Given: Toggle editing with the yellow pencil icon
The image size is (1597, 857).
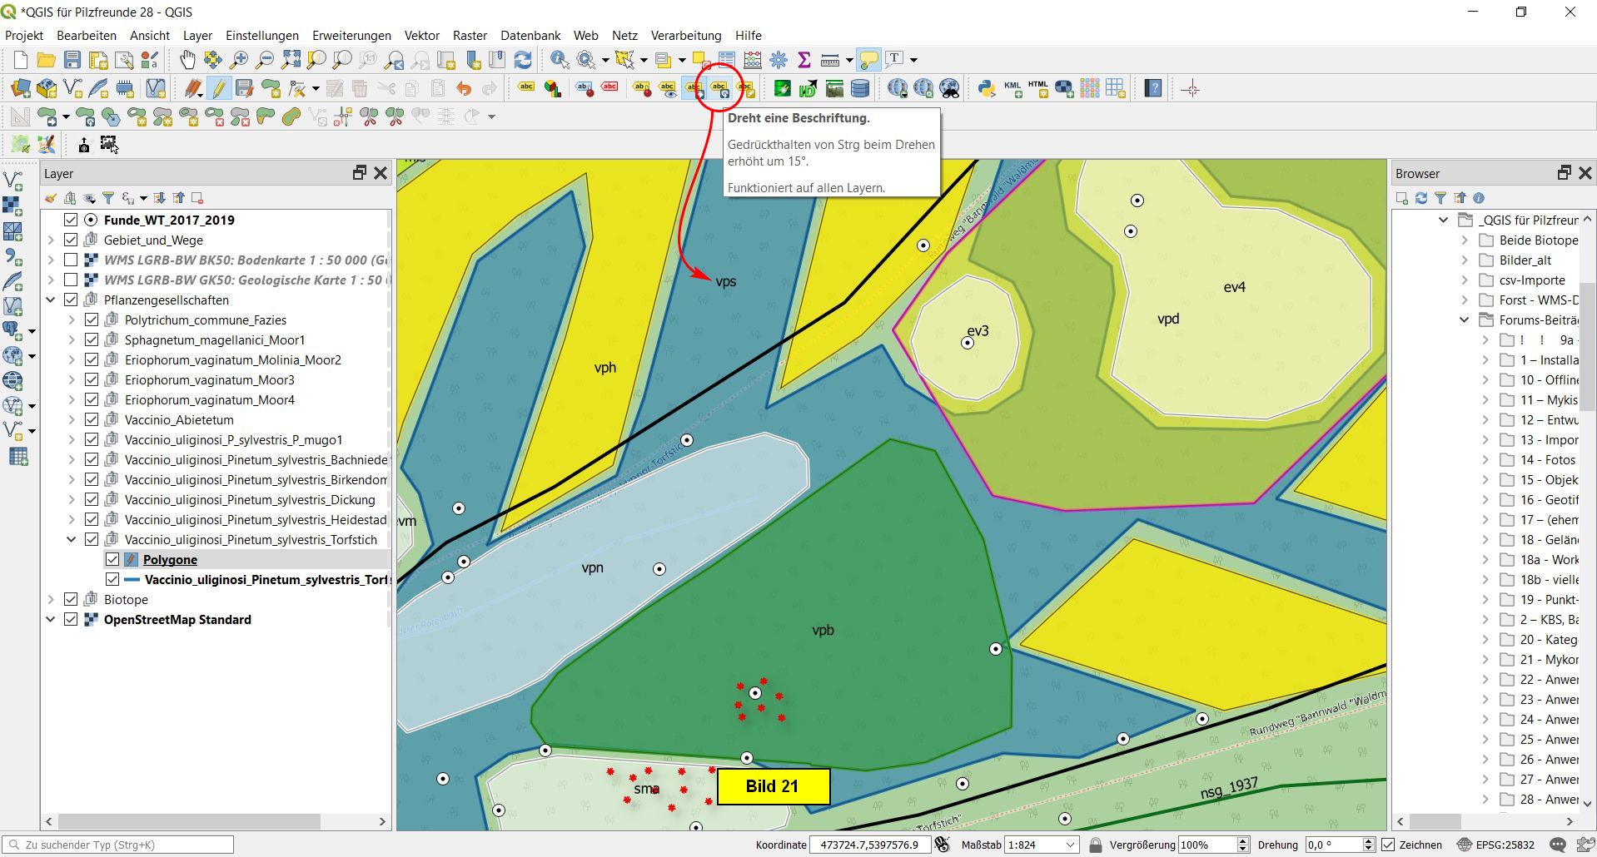Looking at the screenshot, I should tap(218, 89).
